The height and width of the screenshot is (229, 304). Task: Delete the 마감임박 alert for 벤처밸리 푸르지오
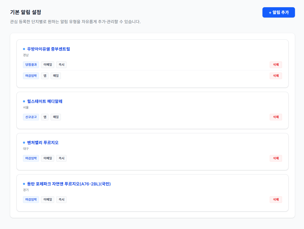276,158
